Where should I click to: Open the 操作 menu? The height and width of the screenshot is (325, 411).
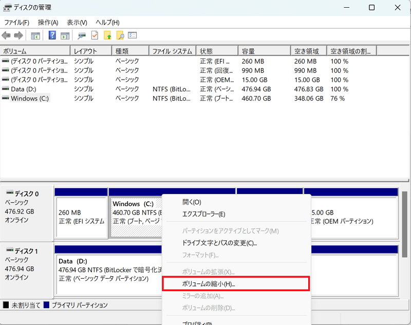click(x=47, y=22)
